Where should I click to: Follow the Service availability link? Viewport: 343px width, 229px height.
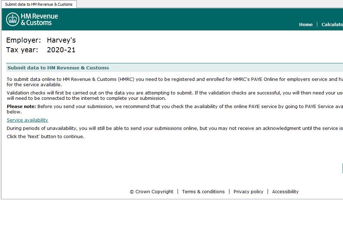28,120
